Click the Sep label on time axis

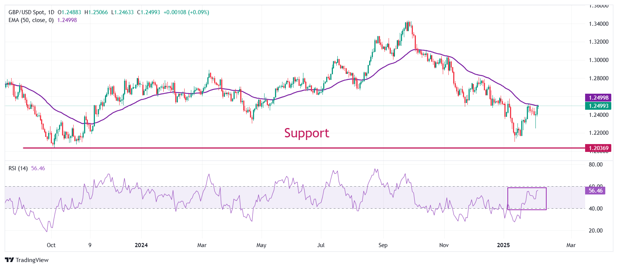[383, 245]
